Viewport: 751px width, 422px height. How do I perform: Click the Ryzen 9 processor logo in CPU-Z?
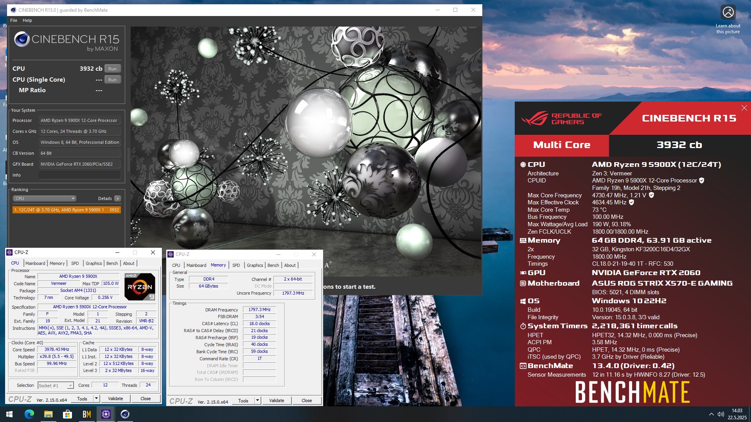(x=140, y=287)
